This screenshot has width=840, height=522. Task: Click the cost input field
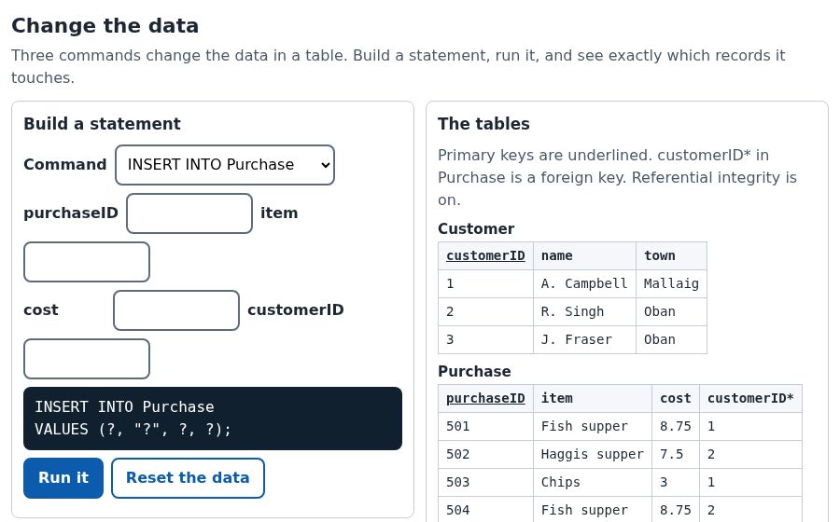(x=176, y=310)
